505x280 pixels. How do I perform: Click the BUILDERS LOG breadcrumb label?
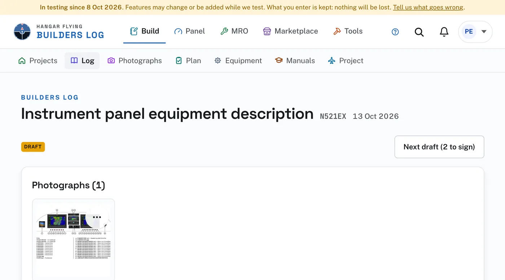click(x=50, y=97)
